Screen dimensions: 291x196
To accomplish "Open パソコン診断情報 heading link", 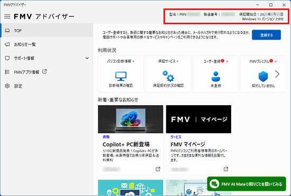I will [121, 61].
